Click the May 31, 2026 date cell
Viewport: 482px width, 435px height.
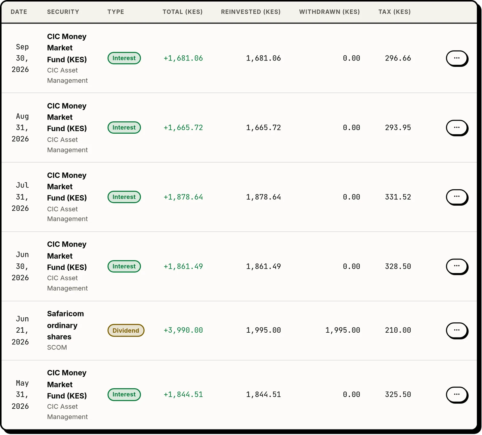tap(20, 394)
